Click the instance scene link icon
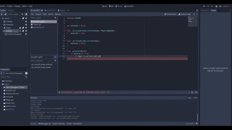This screenshot has width=232, height=130. coord(6,14)
